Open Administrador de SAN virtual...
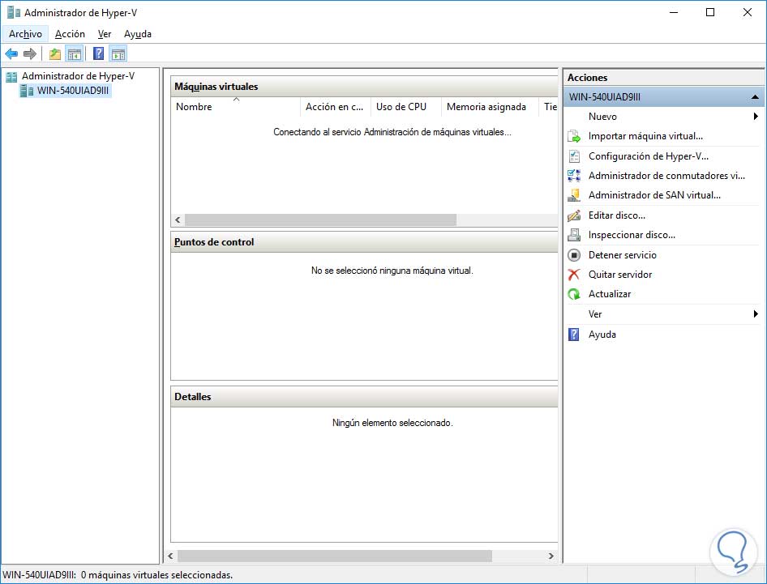The height and width of the screenshot is (584, 767). [654, 195]
